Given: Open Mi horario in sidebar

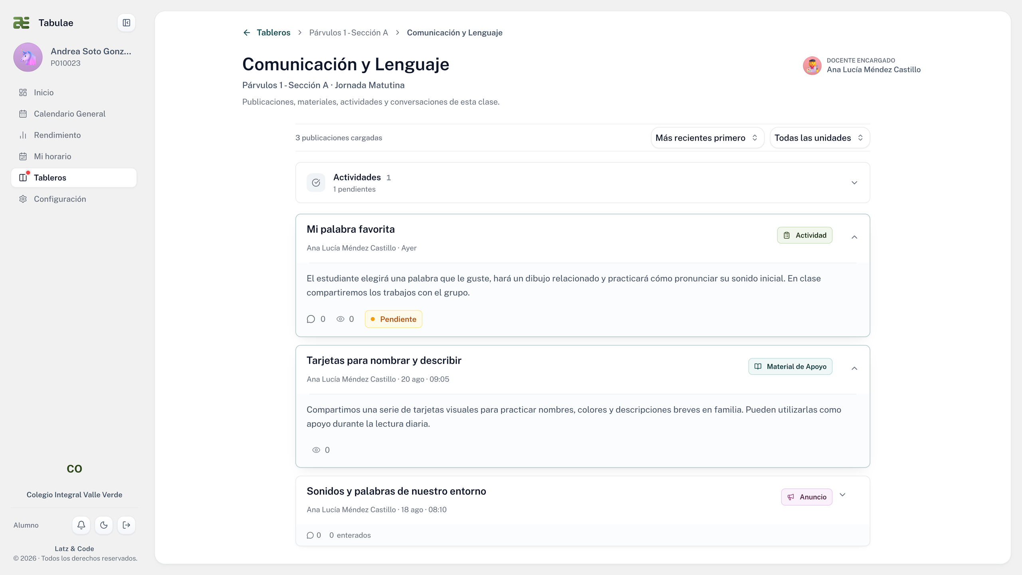Looking at the screenshot, I should point(74,156).
